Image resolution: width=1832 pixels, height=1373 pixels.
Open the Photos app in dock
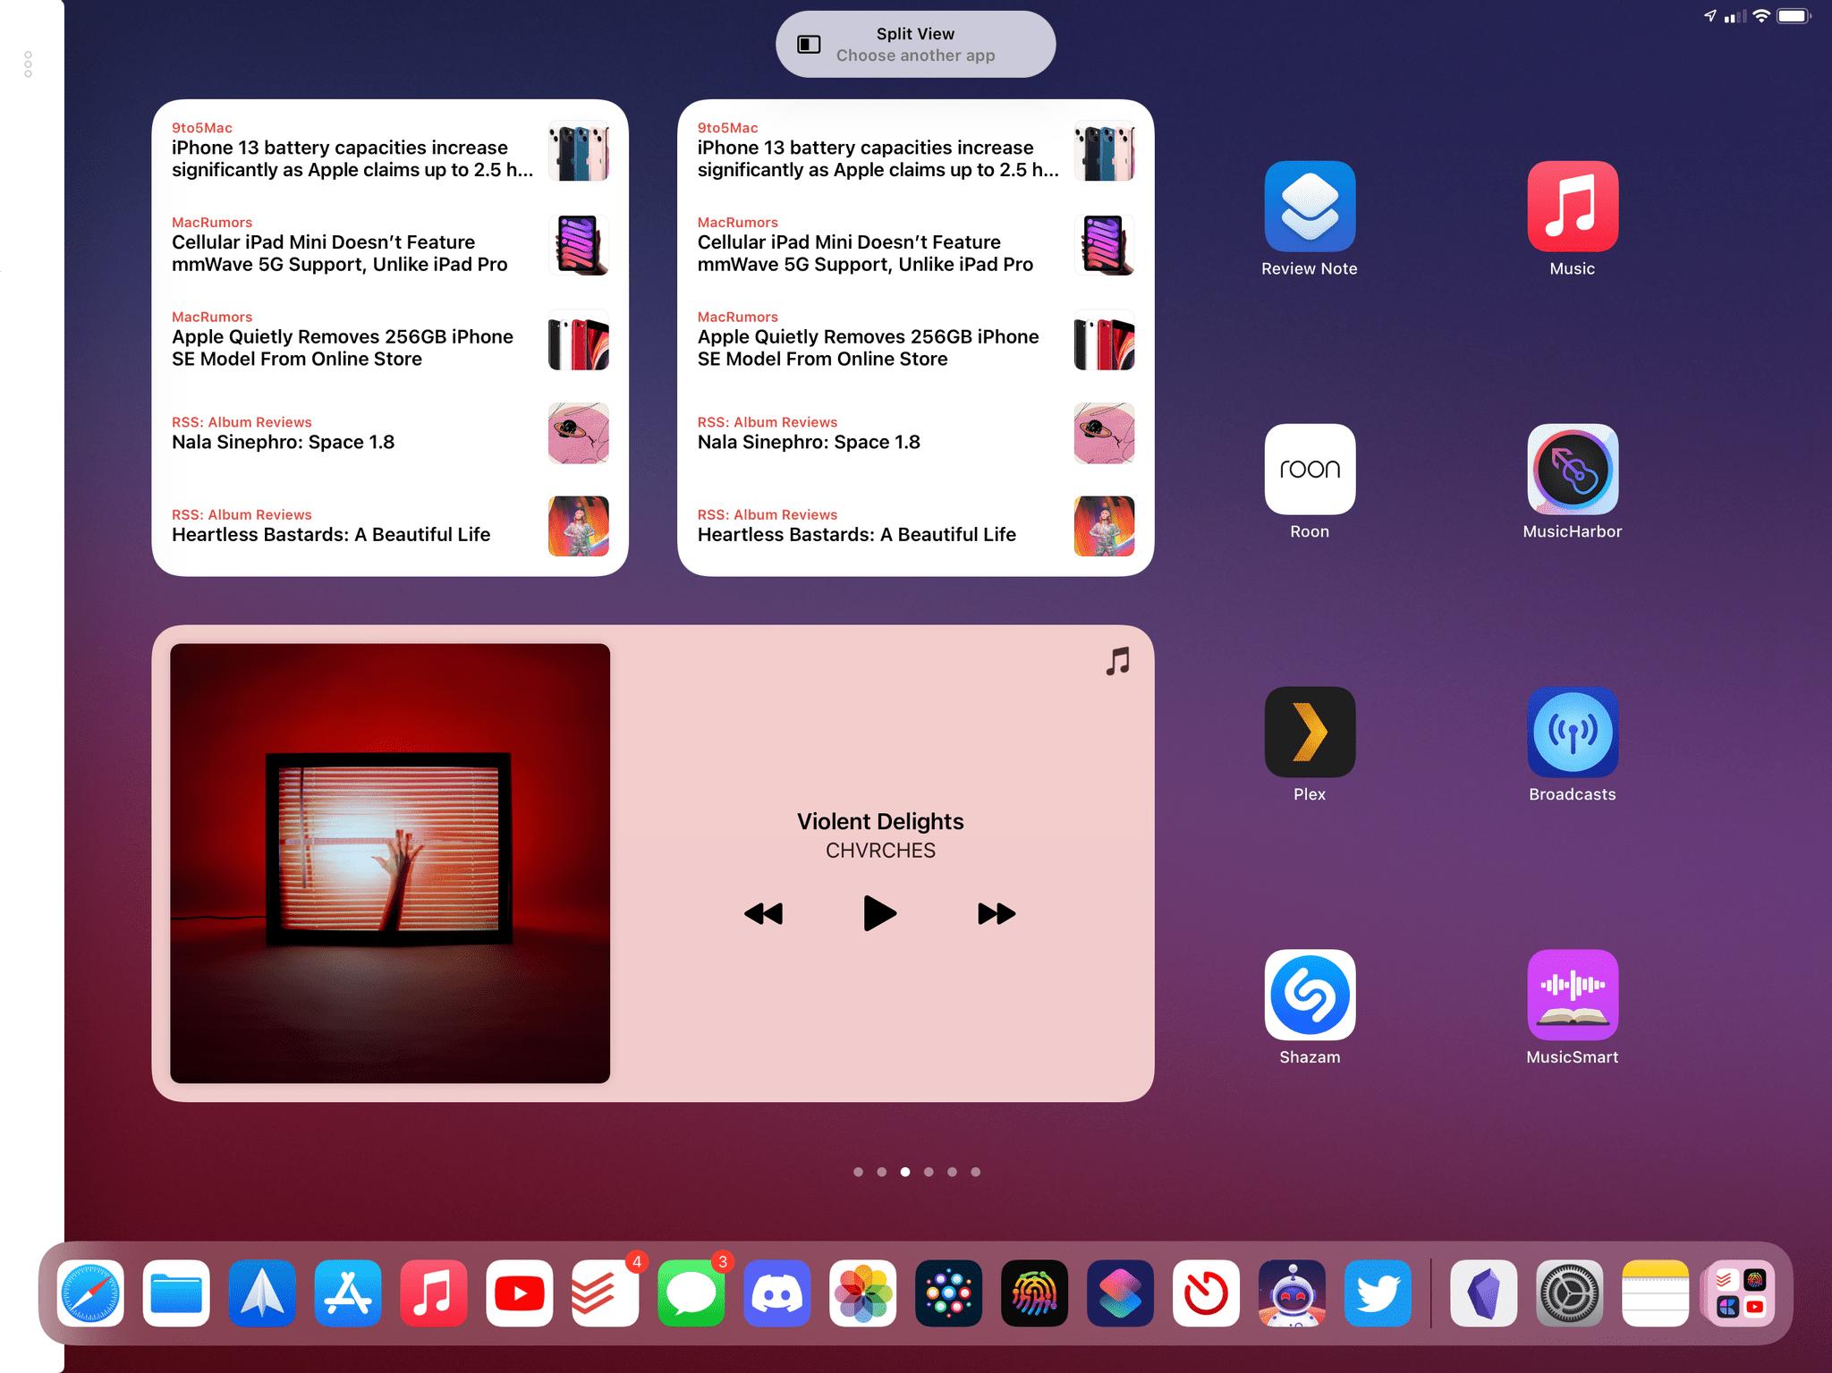tap(863, 1293)
